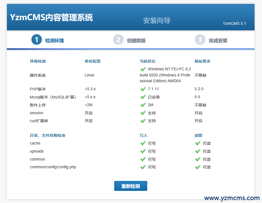Click the cache row 可写 checkmark
This screenshot has width=262, height=203.
click(143, 143)
